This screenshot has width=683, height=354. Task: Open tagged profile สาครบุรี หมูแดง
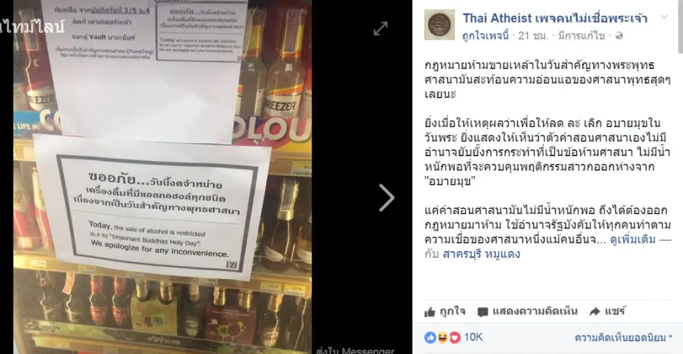point(481,254)
